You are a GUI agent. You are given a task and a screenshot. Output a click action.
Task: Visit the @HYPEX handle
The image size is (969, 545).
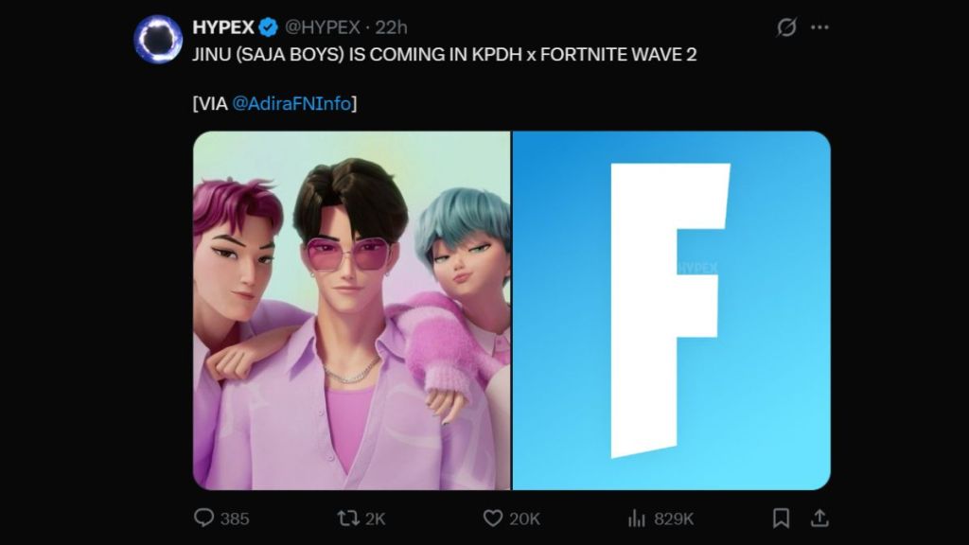[325, 27]
